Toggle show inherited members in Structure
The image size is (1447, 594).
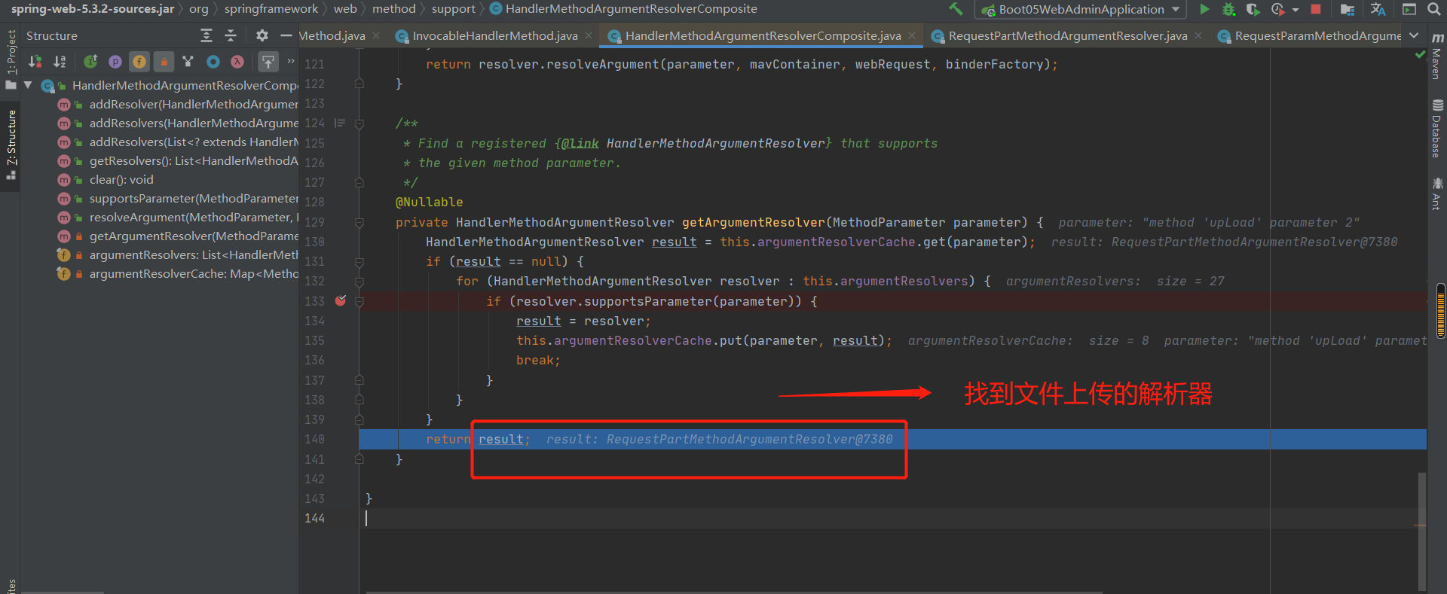[90, 62]
